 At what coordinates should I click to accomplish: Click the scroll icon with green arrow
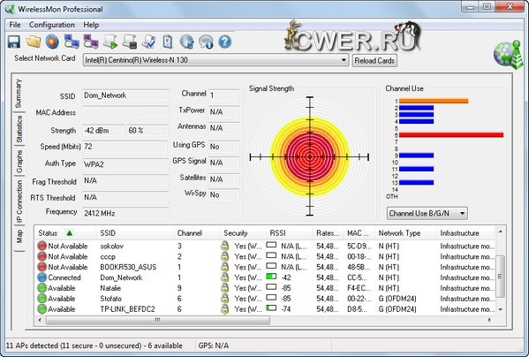coord(110,42)
